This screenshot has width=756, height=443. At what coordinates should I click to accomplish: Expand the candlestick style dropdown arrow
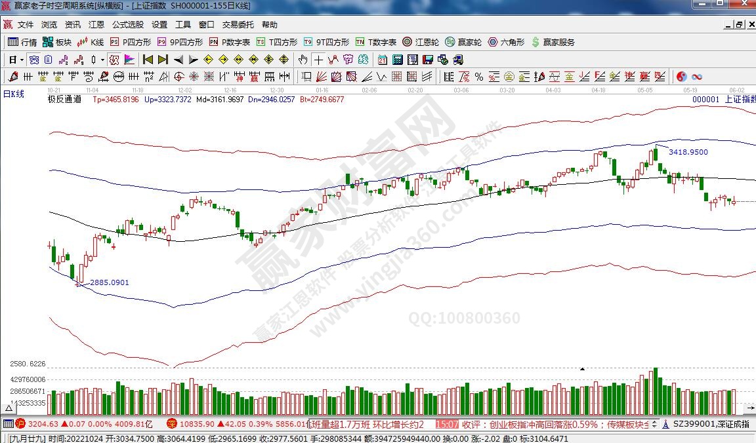click(x=103, y=60)
